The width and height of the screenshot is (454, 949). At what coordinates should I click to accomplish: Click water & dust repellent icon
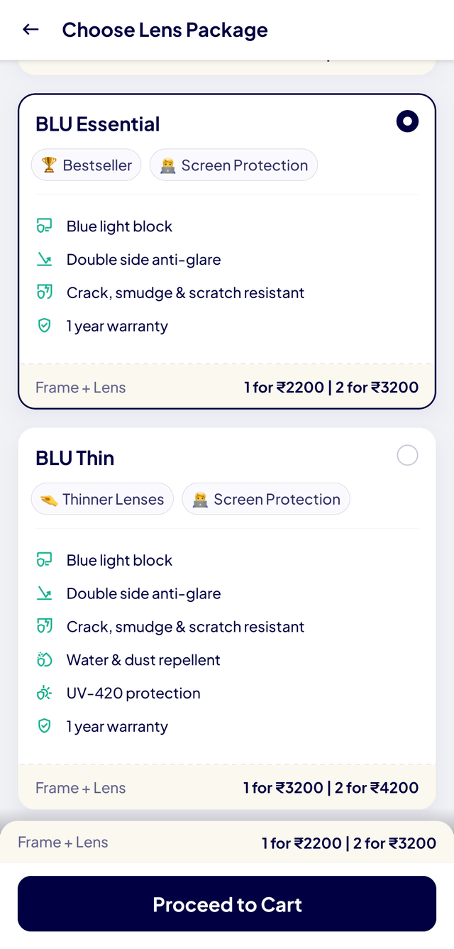pyautogui.click(x=44, y=660)
